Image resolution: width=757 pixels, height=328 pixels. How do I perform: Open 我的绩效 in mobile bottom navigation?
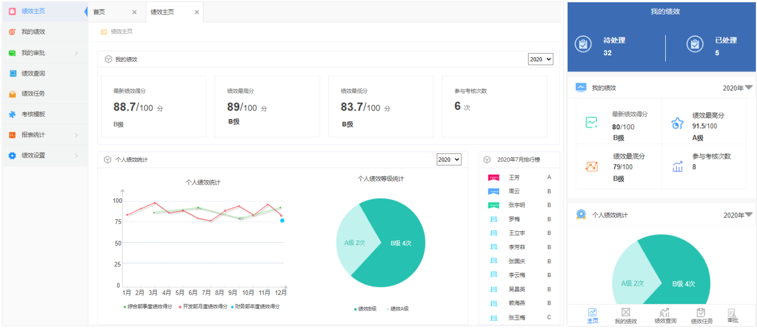coord(626,316)
